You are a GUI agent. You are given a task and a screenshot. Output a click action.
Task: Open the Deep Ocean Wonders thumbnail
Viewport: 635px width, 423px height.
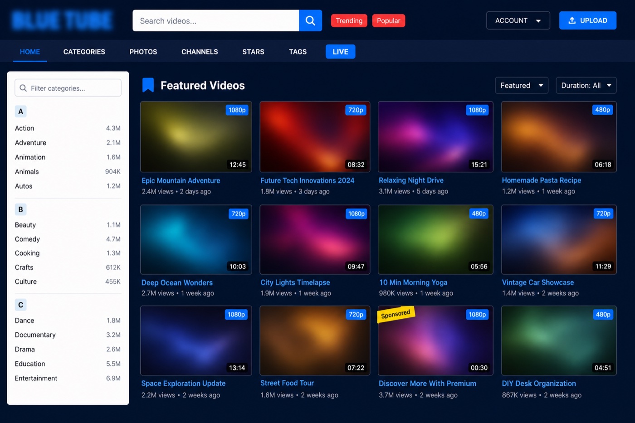coord(196,239)
